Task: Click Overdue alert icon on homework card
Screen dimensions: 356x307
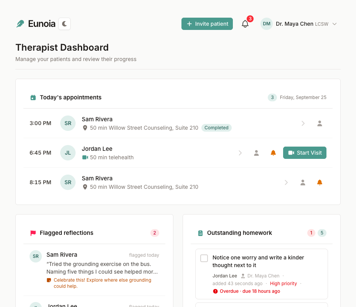Action: tap(215, 291)
